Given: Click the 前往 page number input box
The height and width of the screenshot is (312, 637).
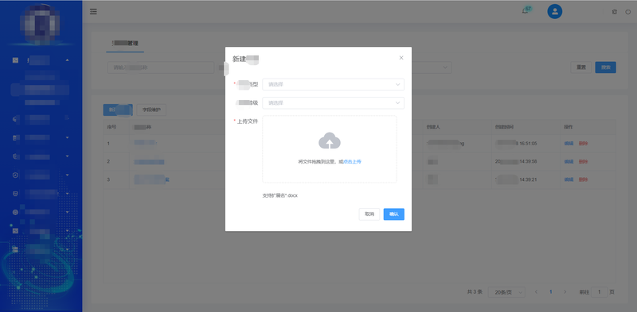Looking at the screenshot, I should [600, 291].
